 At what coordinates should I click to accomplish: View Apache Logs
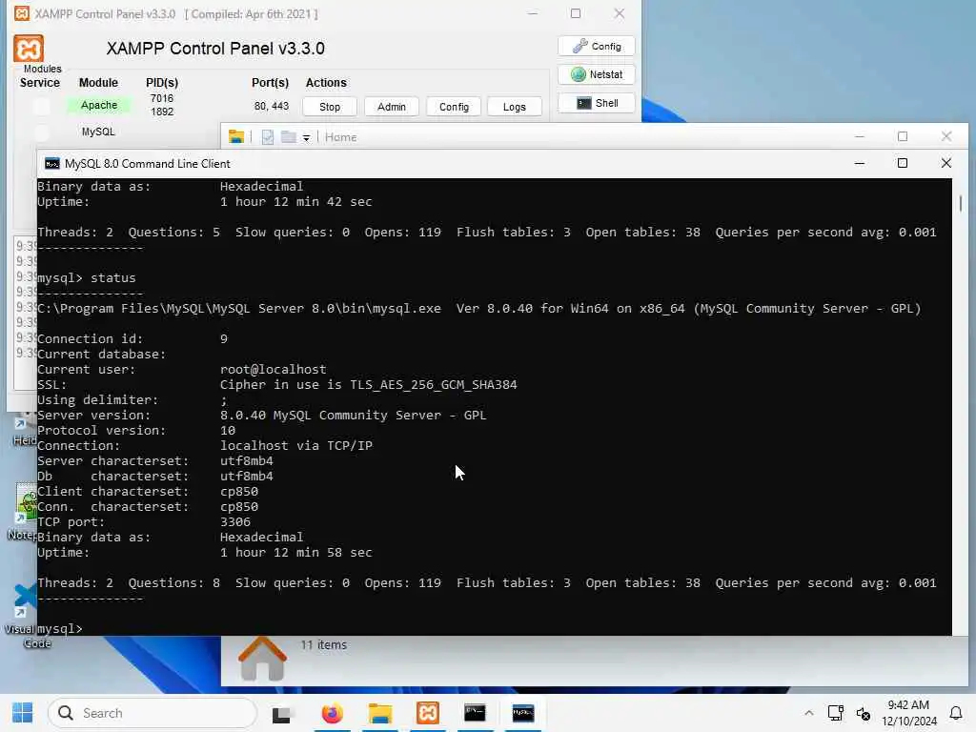coord(514,107)
